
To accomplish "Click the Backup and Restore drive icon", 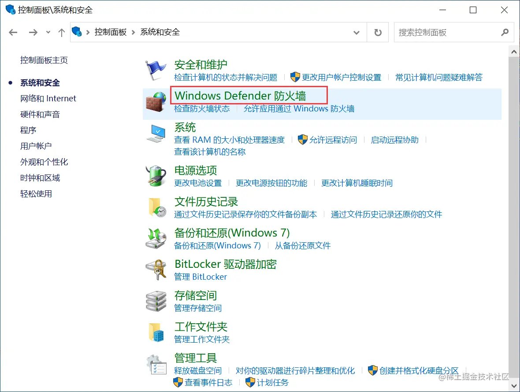I will pos(156,238).
